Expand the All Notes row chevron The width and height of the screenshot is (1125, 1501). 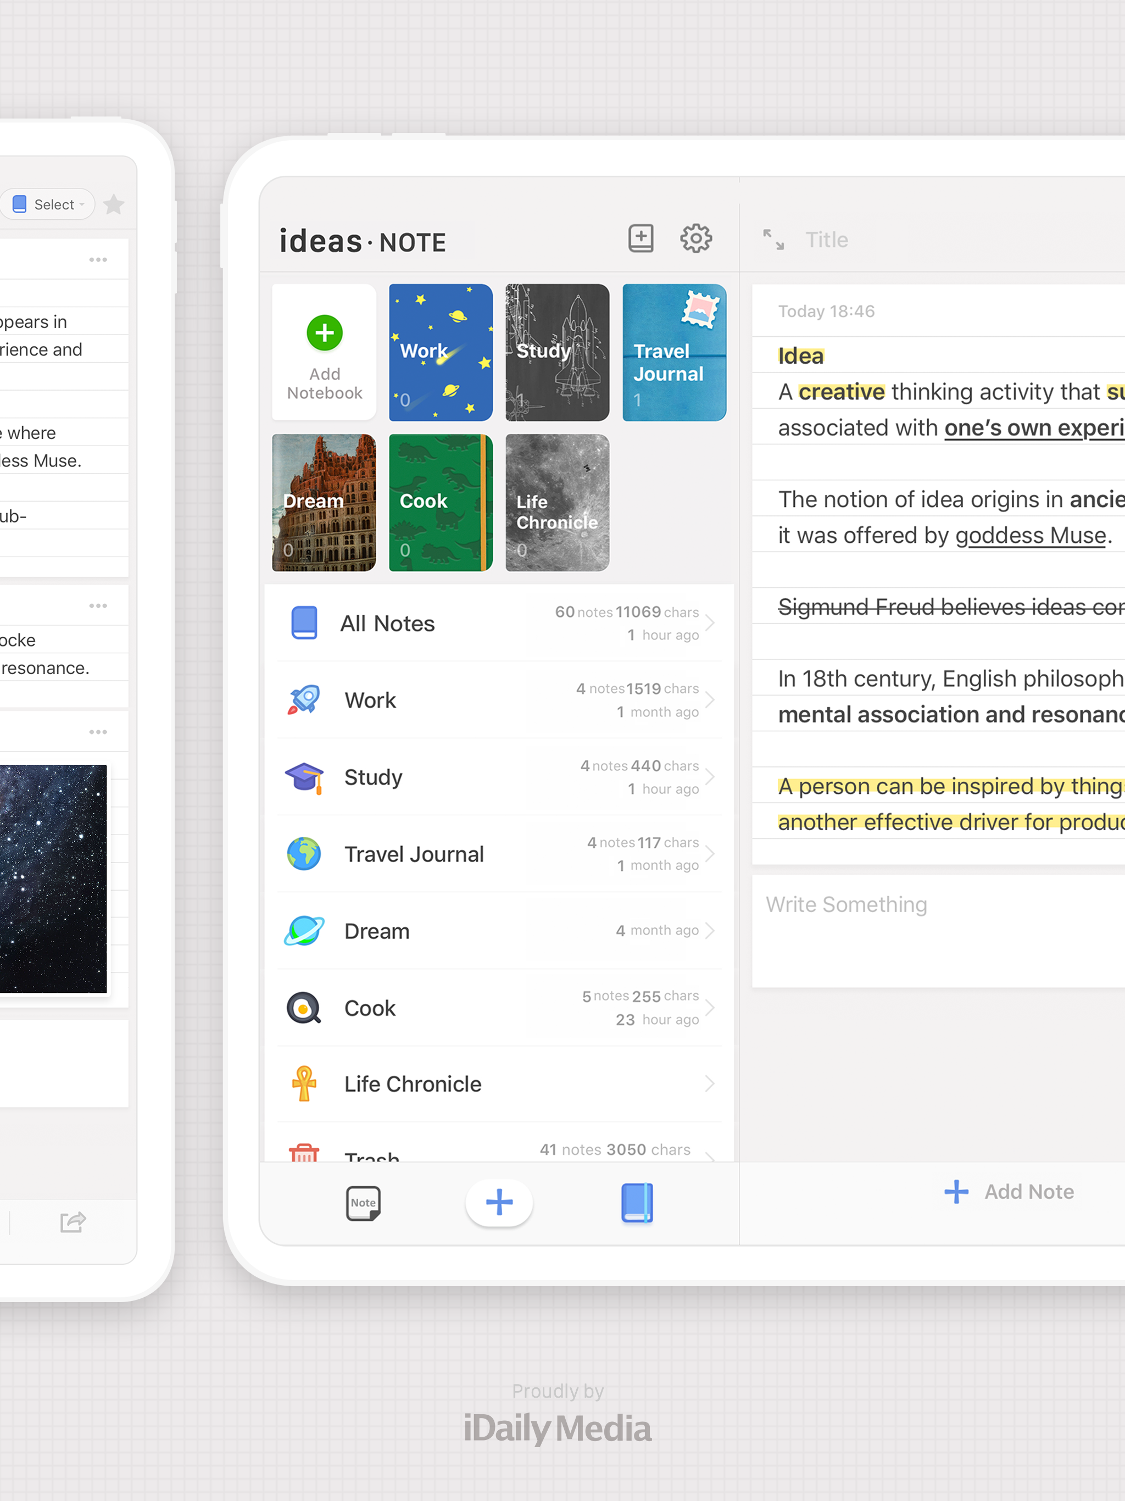pyautogui.click(x=710, y=622)
